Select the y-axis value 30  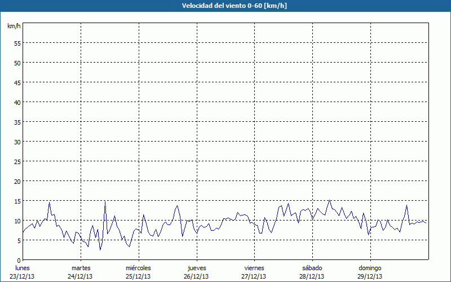(x=17, y=142)
